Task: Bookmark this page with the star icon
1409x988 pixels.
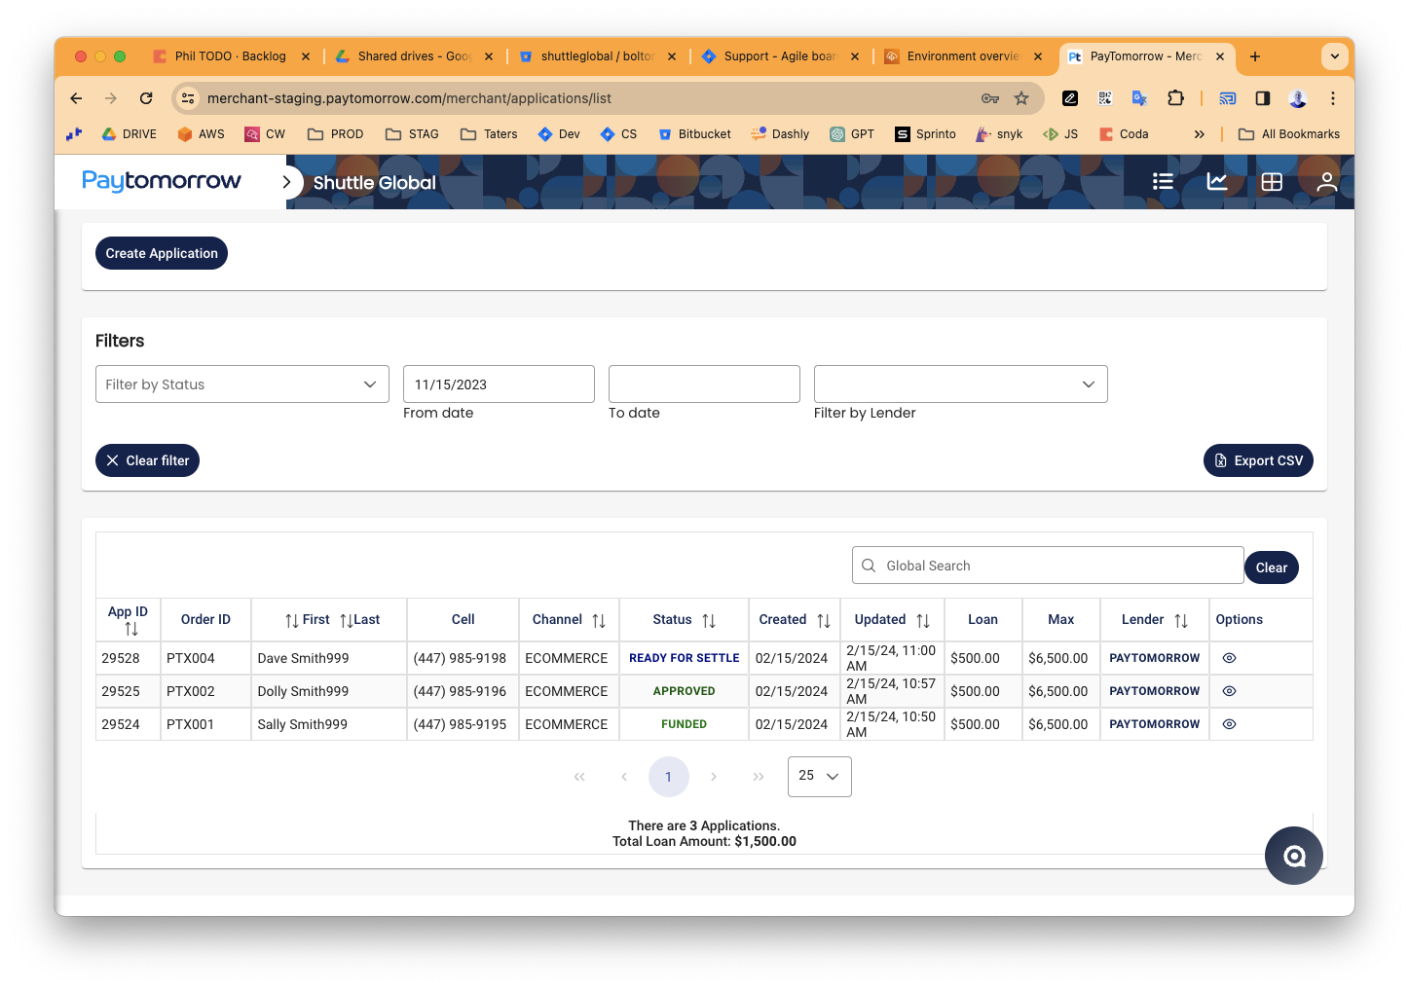Action: point(1021,98)
